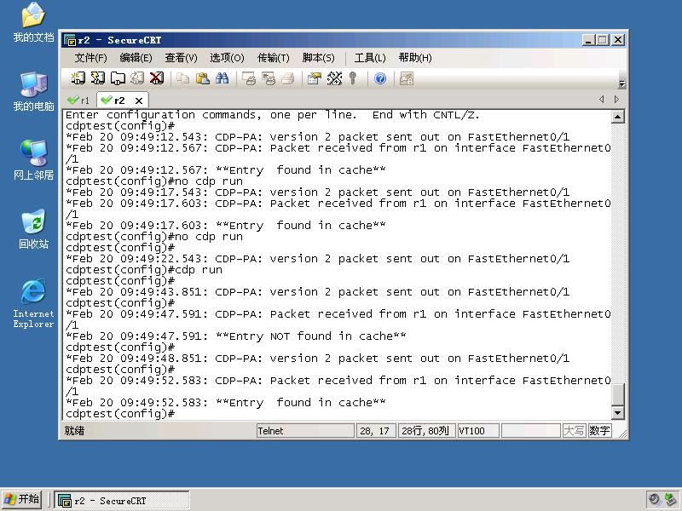Click the VT100 status field
The image size is (682, 511).
(478, 431)
